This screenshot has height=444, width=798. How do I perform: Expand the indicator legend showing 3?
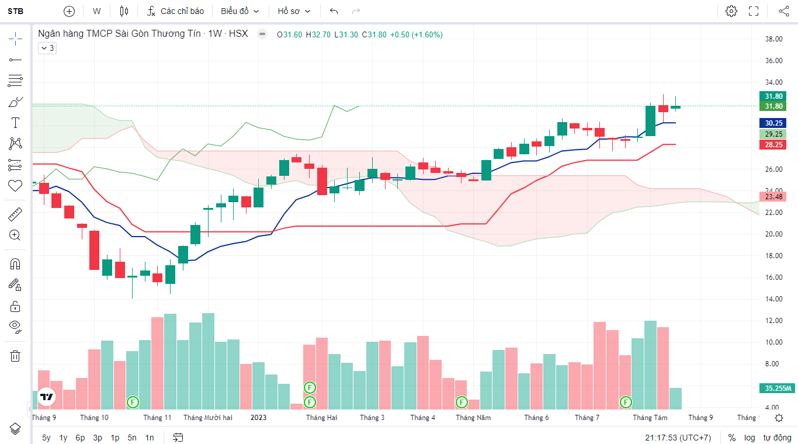47,48
